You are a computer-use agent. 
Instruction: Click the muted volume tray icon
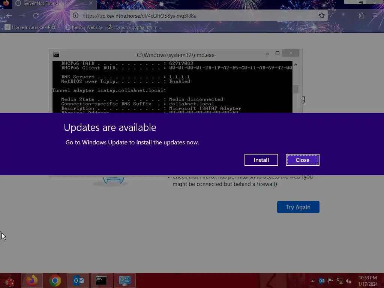(348, 281)
